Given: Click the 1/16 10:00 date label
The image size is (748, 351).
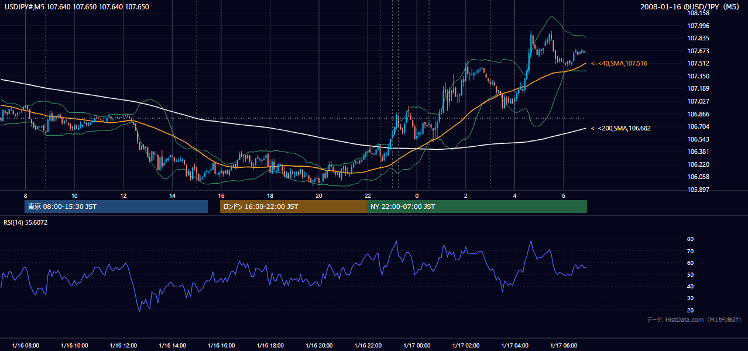Looking at the screenshot, I should (x=74, y=346).
